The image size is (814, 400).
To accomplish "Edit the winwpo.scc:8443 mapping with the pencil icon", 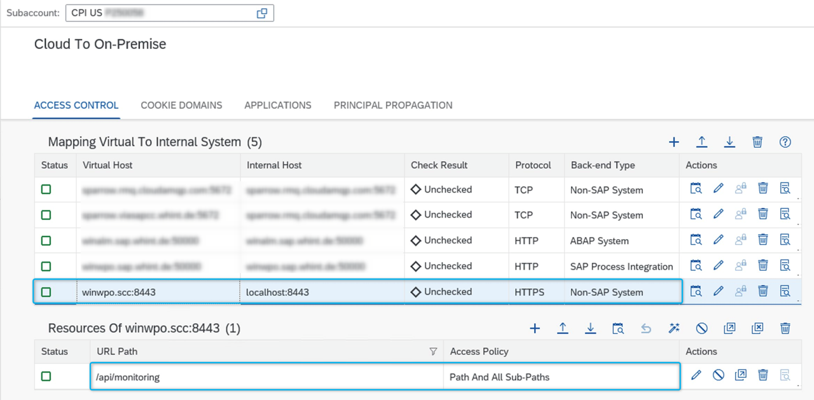I will [719, 292].
